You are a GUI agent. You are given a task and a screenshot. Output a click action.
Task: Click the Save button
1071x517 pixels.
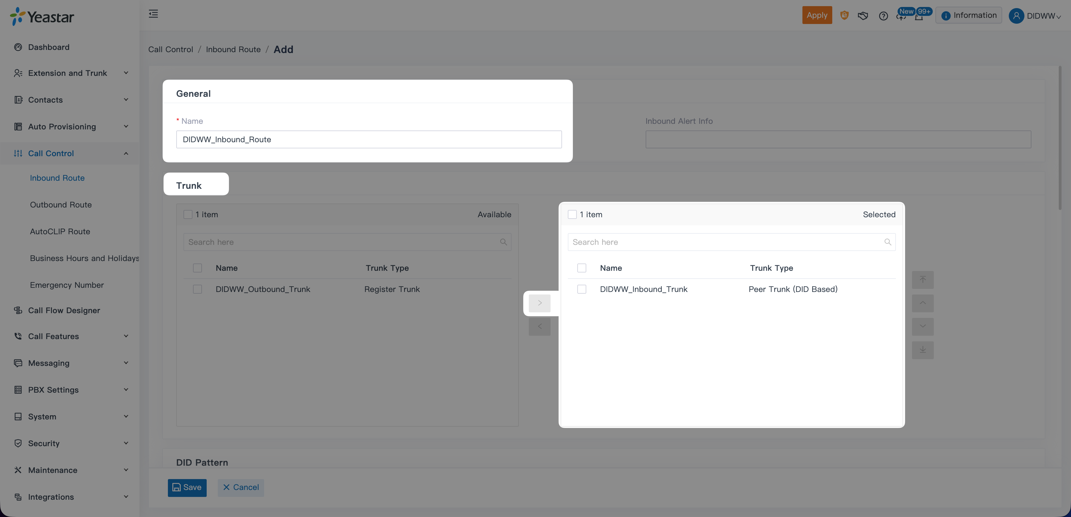(187, 487)
